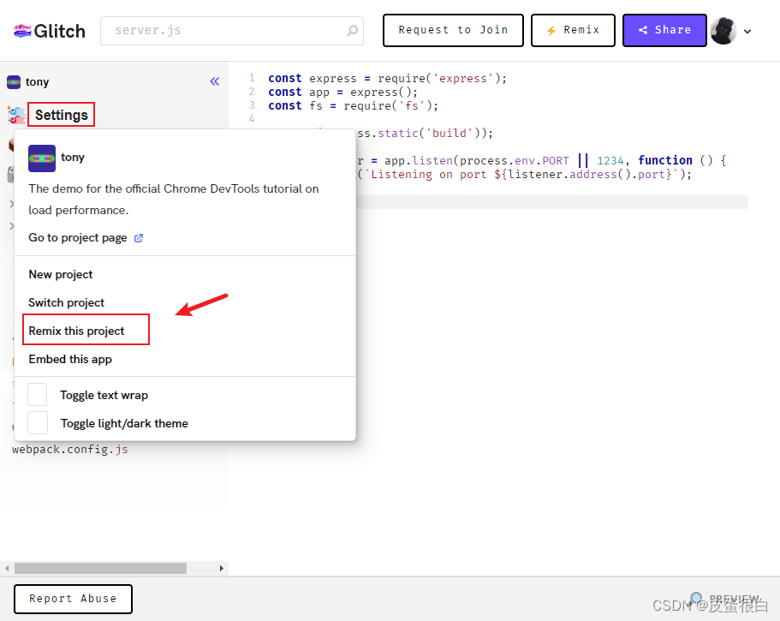Select Remix this project
Viewport: 780px width, 621px height.
[77, 331]
